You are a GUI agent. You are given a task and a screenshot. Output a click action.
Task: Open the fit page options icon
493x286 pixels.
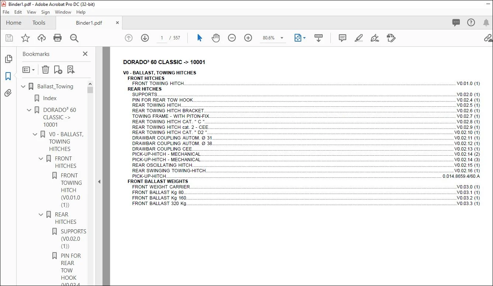click(300, 38)
